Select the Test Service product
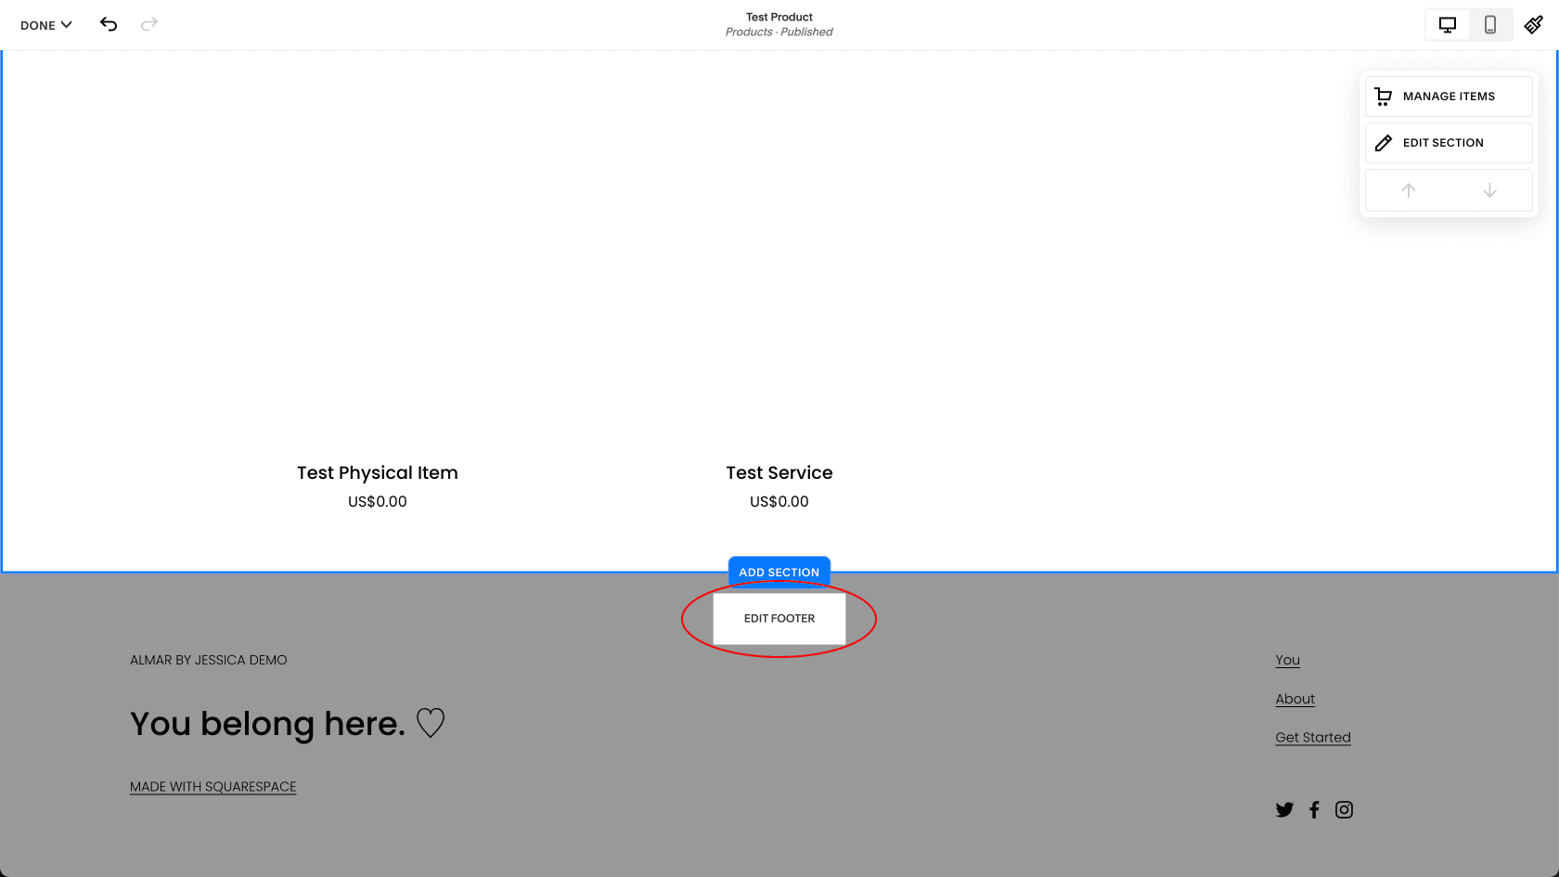 click(779, 473)
